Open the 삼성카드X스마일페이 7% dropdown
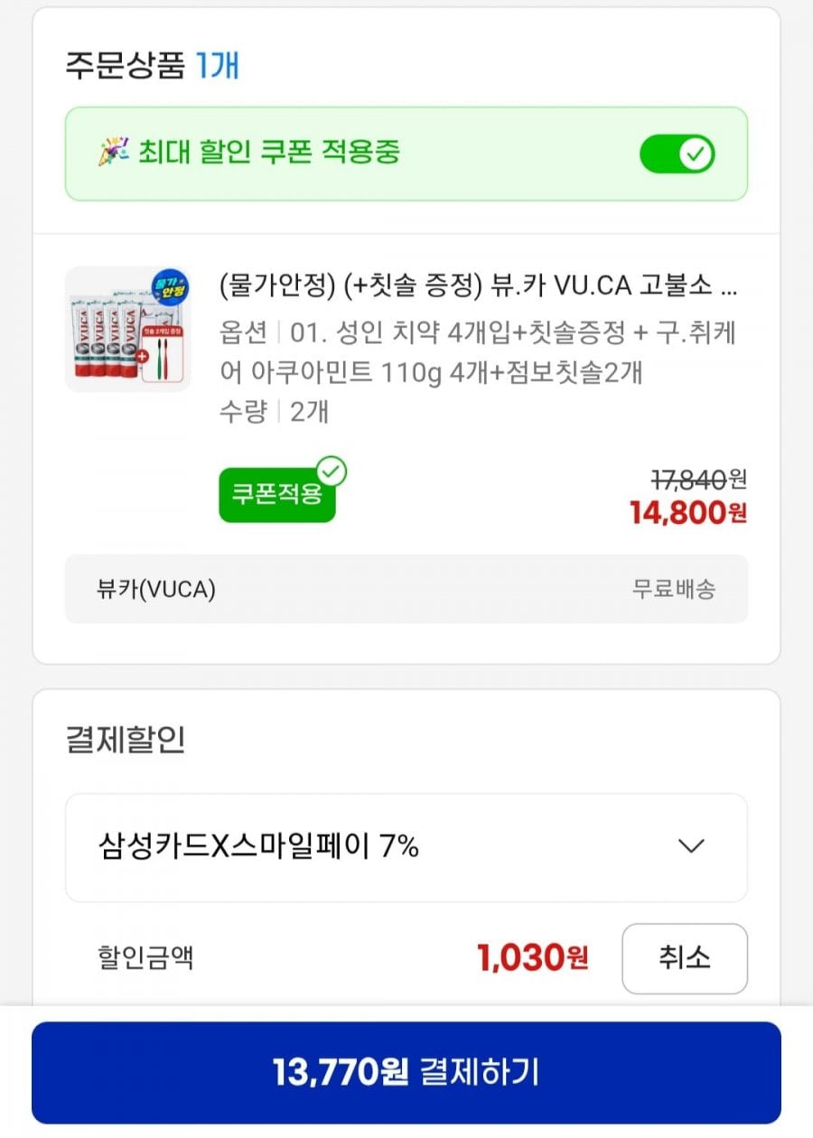813x1138 pixels. click(406, 847)
